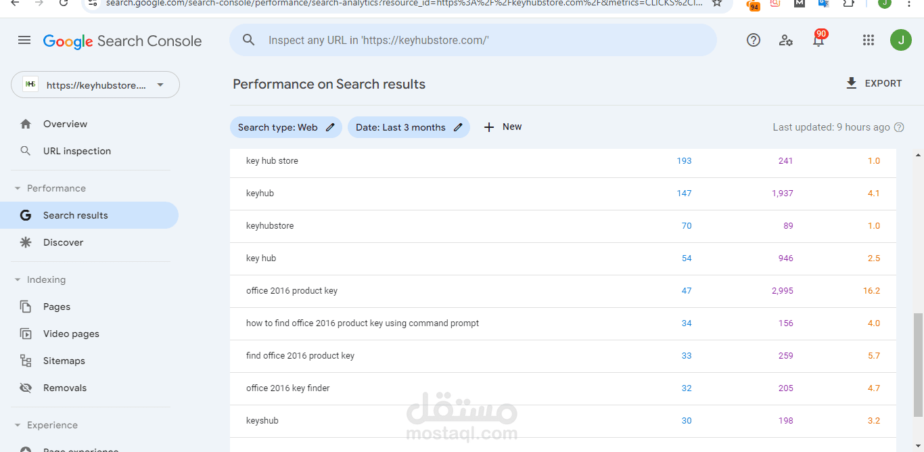Select query row 'key hub'
Viewport: 924px width, 452px height.
click(x=563, y=258)
